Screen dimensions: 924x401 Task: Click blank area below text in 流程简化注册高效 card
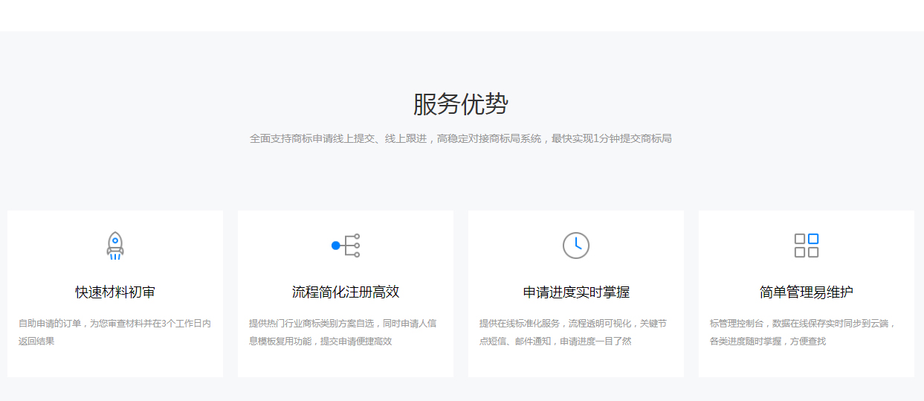tap(346, 363)
